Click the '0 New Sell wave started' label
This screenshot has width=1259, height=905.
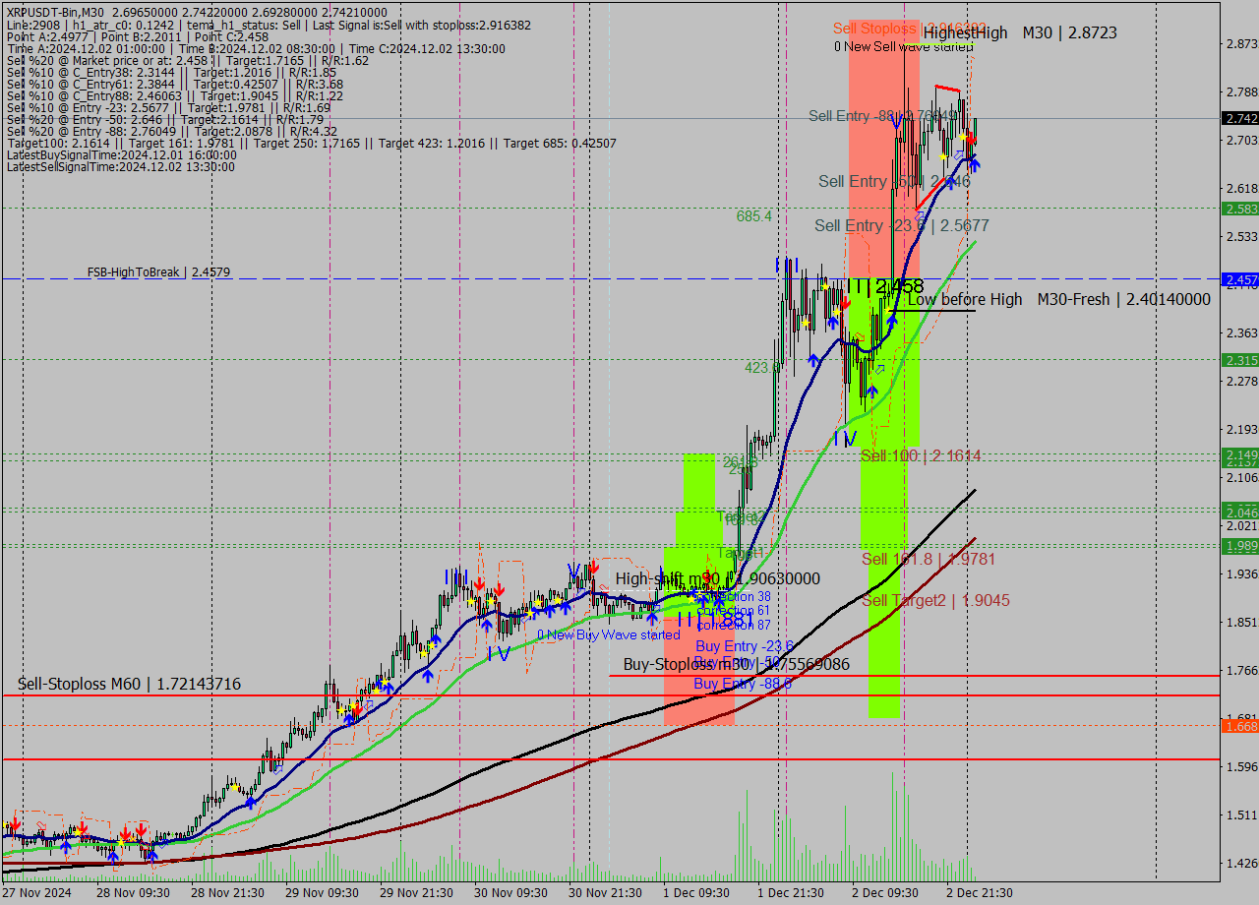903,46
